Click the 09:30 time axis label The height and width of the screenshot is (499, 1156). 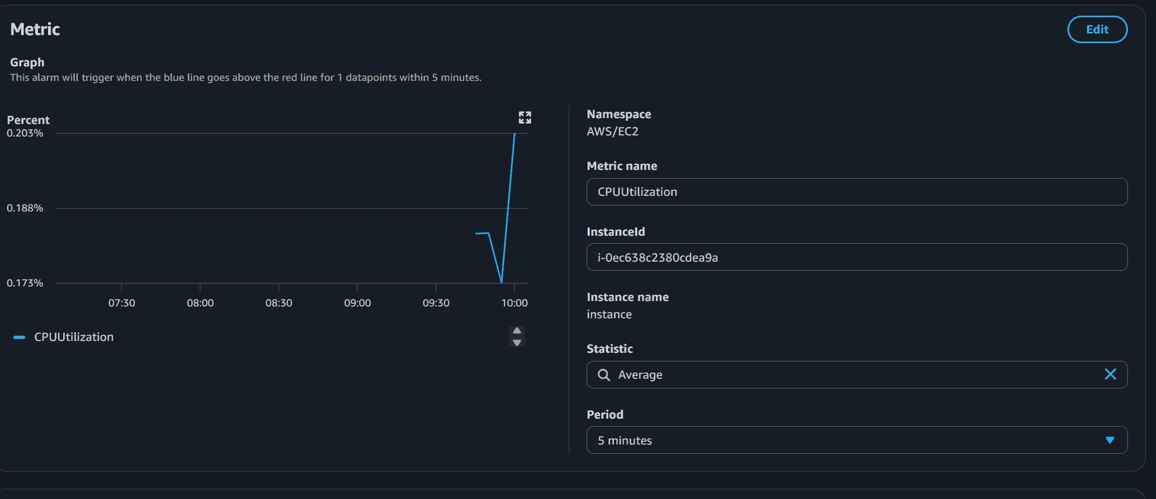coord(436,303)
